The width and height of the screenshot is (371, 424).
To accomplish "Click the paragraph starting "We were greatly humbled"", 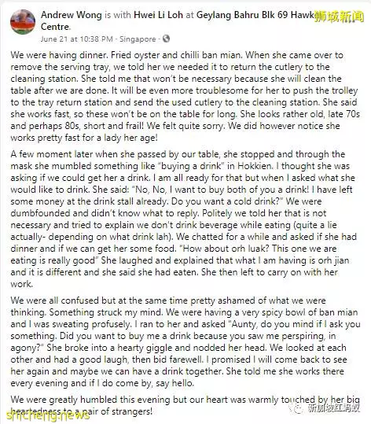I will [185, 405].
